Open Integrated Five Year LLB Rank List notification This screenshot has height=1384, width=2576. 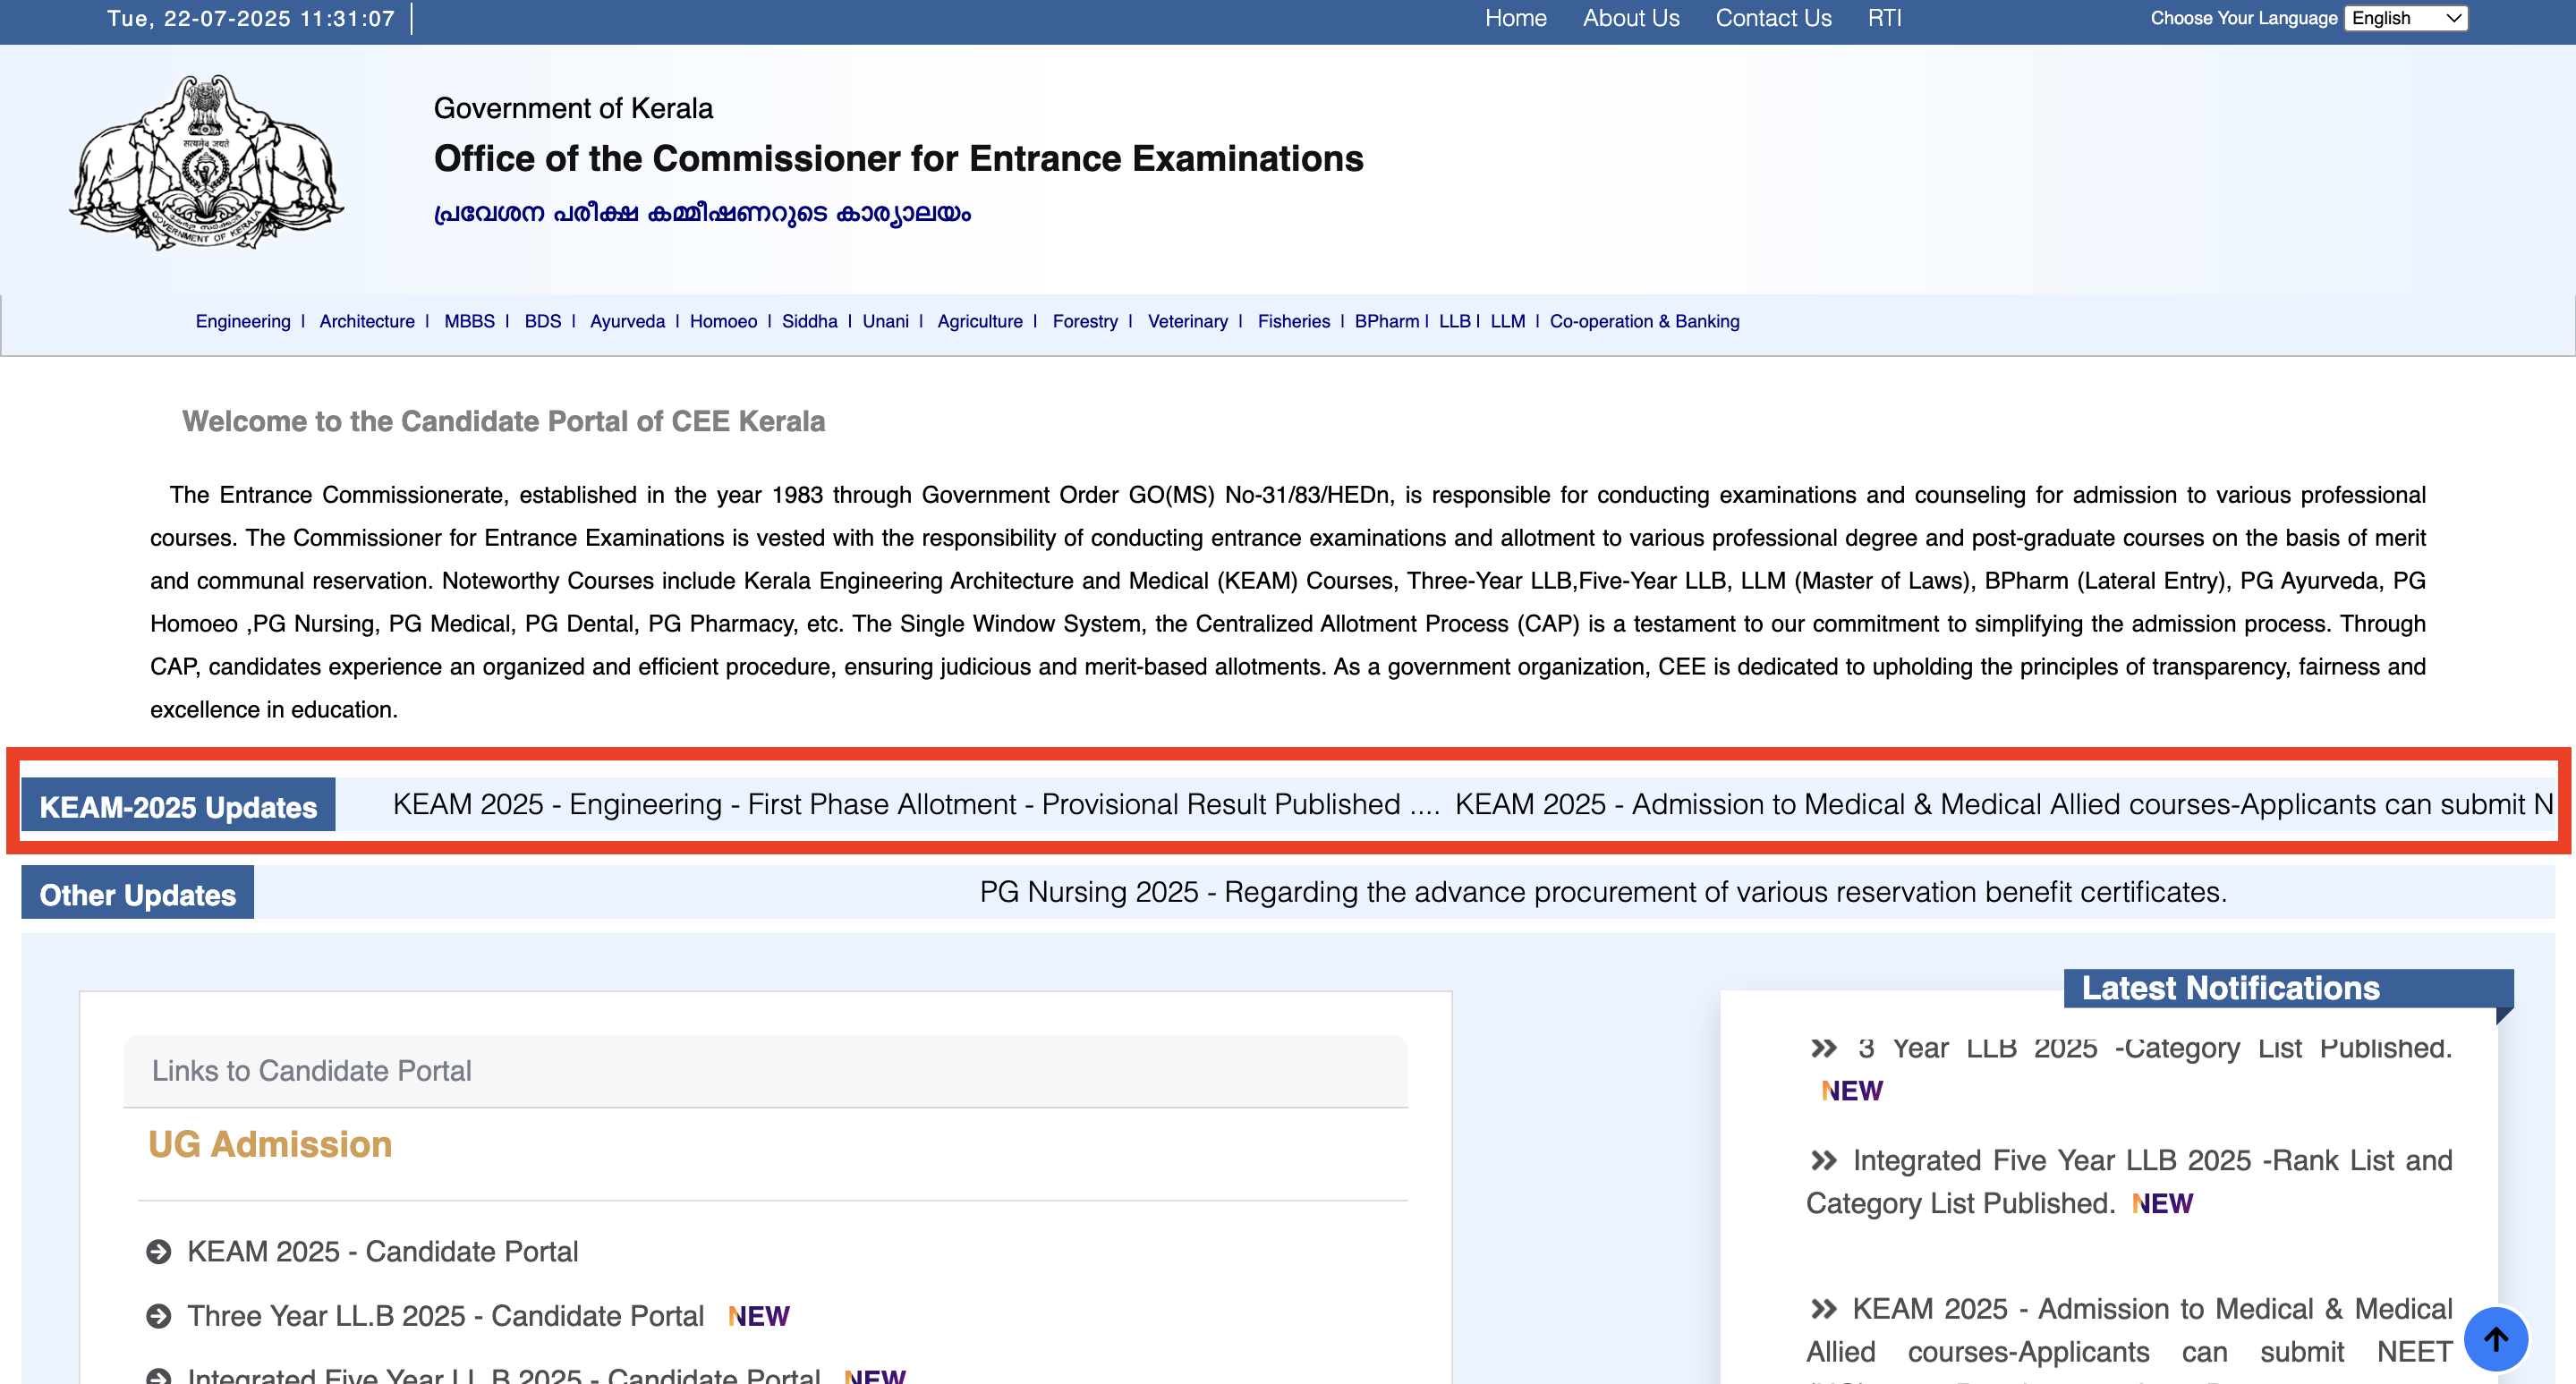point(2130,1181)
